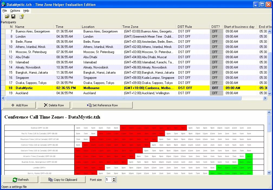
Task: Maximize the Time Zone Helper window
Action: point(262,4)
